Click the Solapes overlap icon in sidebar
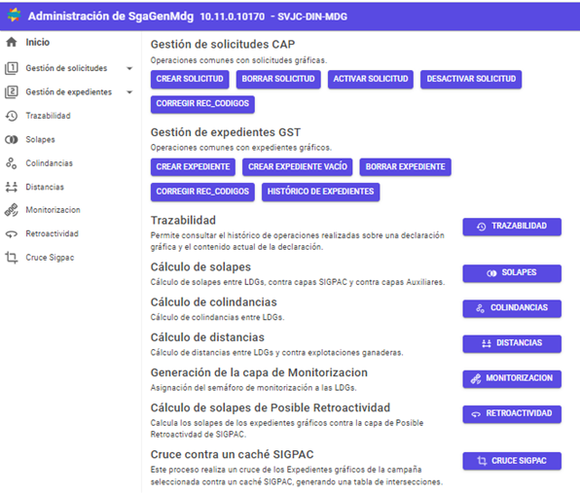This screenshot has height=493, width=580. click(12, 140)
